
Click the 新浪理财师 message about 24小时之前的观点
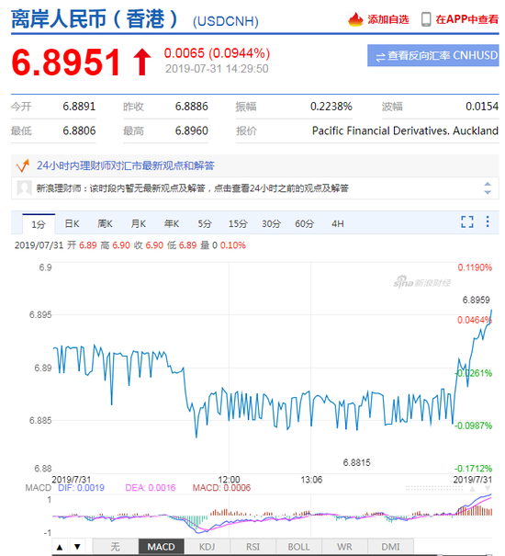tap(193, 187)
